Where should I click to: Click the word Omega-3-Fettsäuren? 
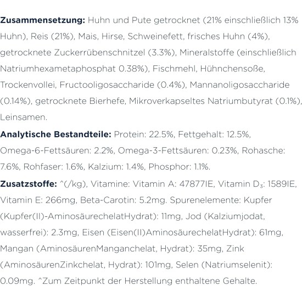(x=164, y=150)
